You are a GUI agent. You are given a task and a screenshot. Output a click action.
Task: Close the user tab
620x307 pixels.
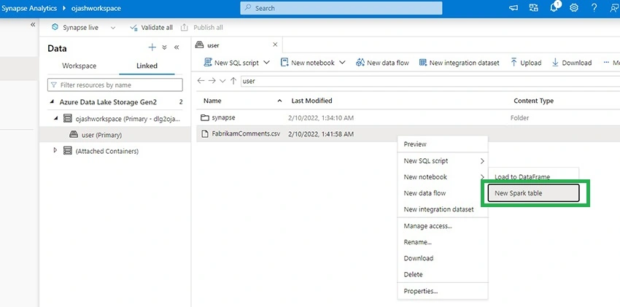click(x=275, y=44)
